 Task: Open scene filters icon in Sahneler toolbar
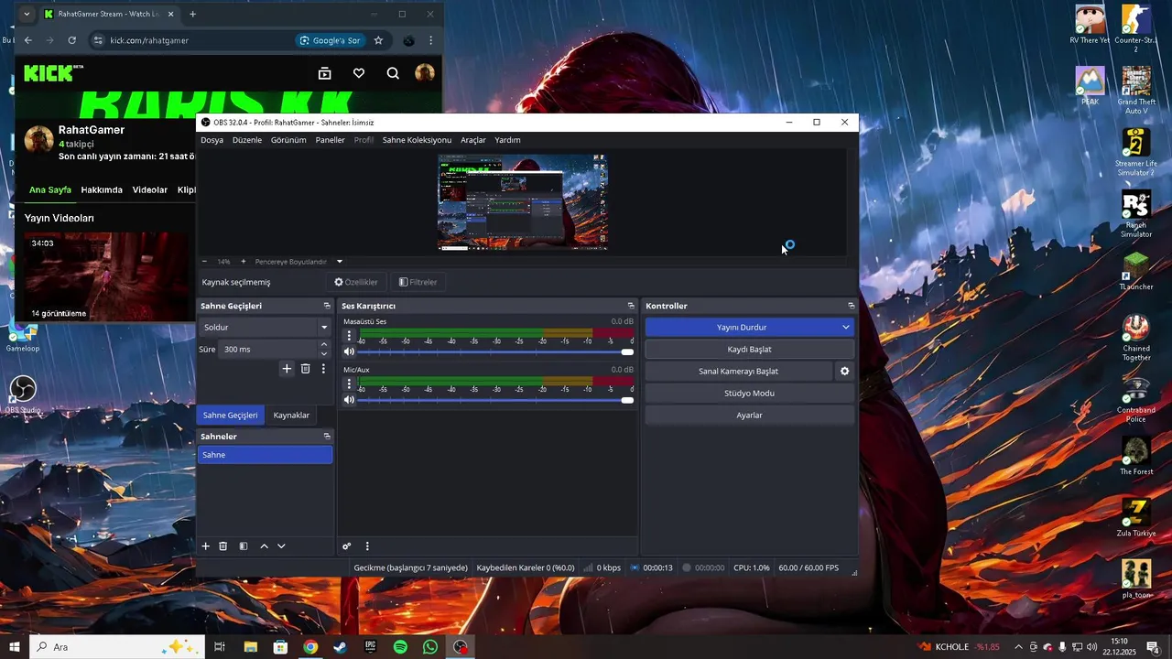pyautogui.click(x=244, y=546)
